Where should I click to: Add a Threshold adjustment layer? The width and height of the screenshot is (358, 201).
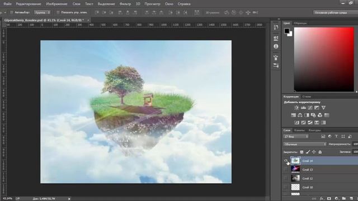click(x=310, y=123)
